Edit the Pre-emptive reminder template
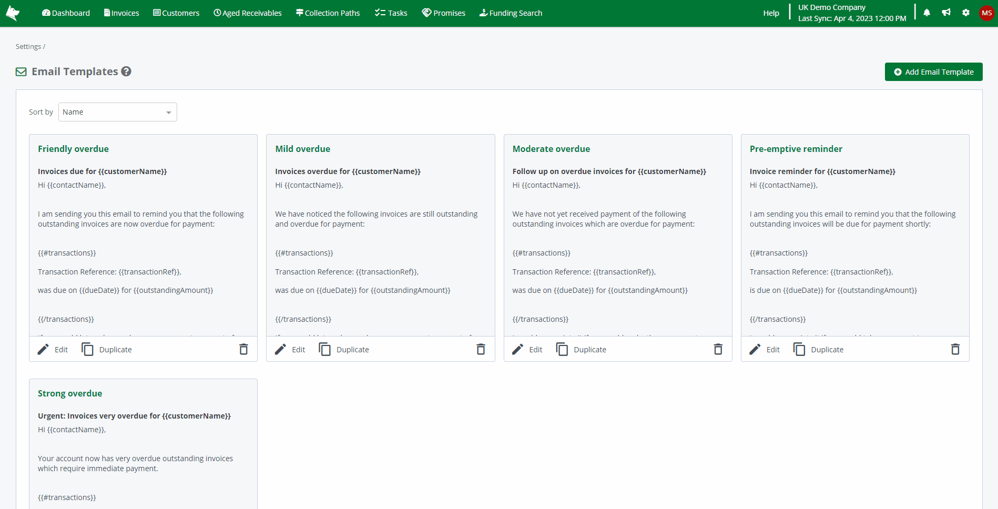Screen dimensions: 998x509 [x=764, y=349]
